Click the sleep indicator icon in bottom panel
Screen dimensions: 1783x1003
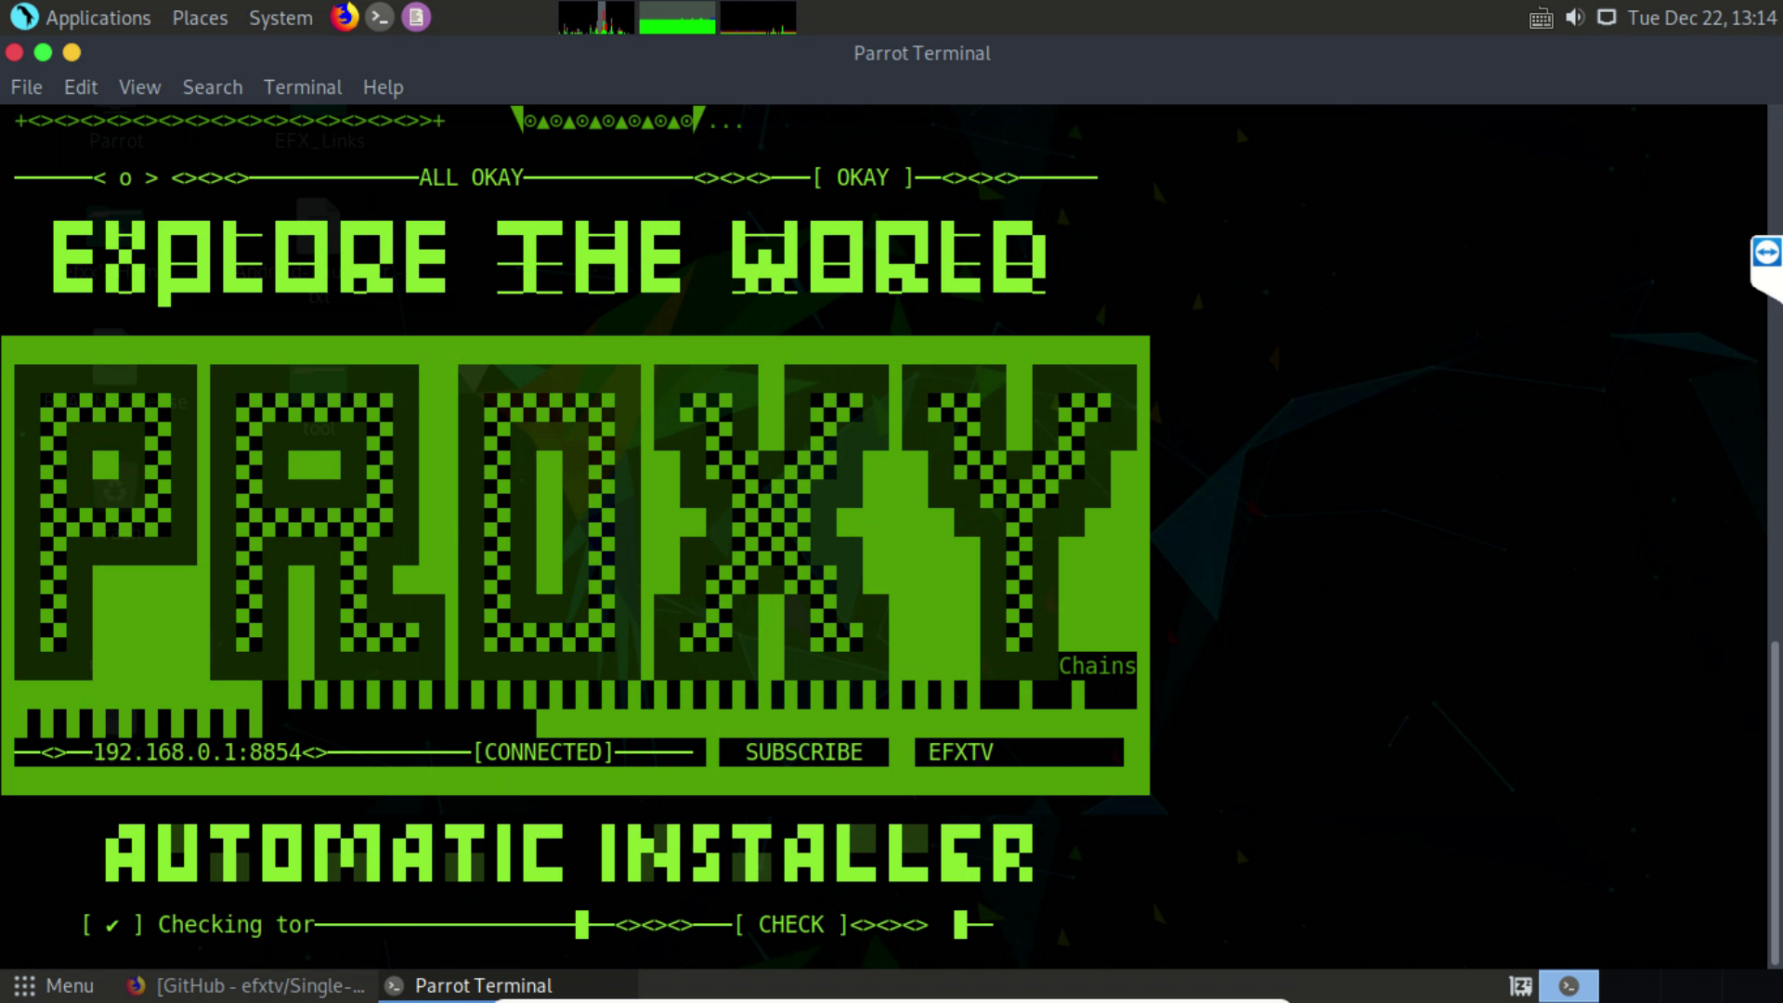click(x=1520, y=985)
